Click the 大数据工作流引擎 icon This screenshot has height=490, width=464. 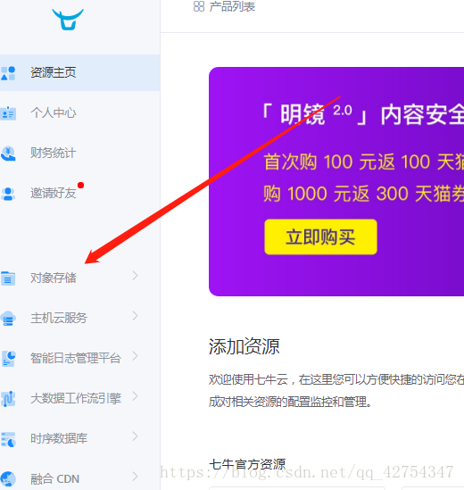point(8,399)
